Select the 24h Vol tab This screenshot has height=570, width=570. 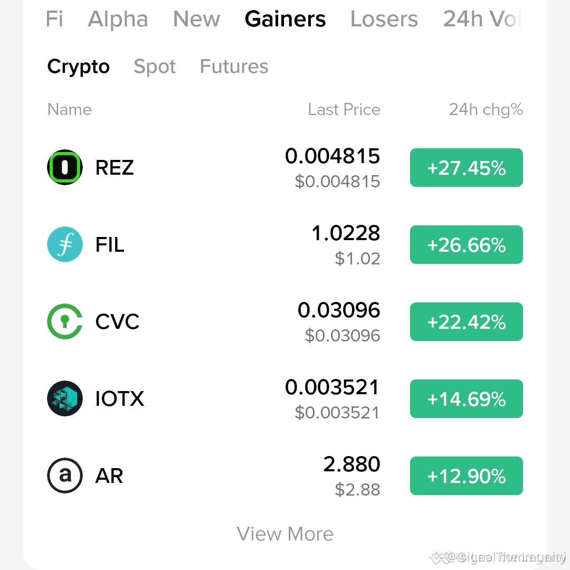(483, 19)
